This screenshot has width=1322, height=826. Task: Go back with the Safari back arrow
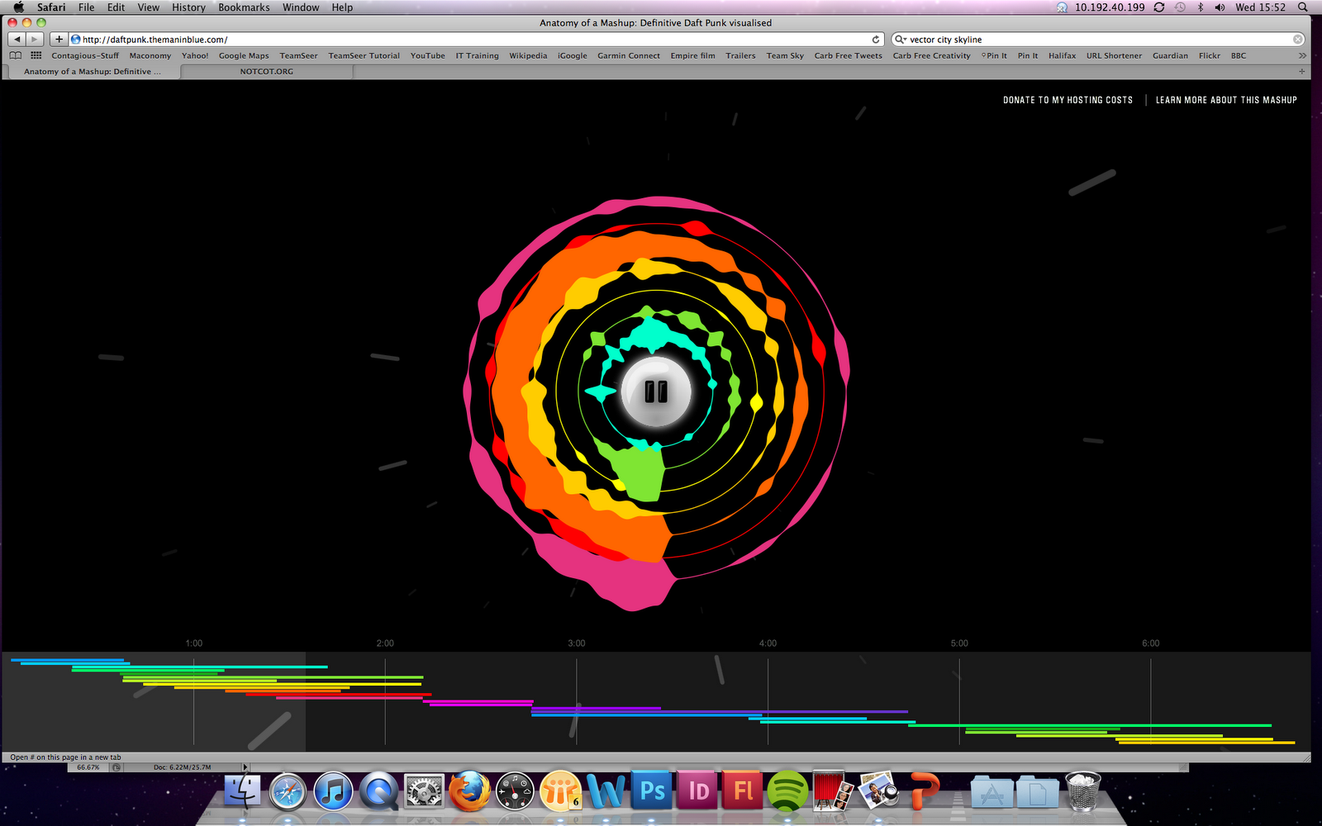(x=17, y=39)
